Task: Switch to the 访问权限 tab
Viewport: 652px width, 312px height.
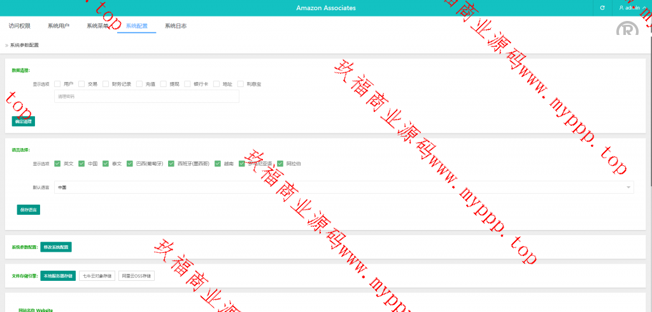Action: (x=19, y=26)
